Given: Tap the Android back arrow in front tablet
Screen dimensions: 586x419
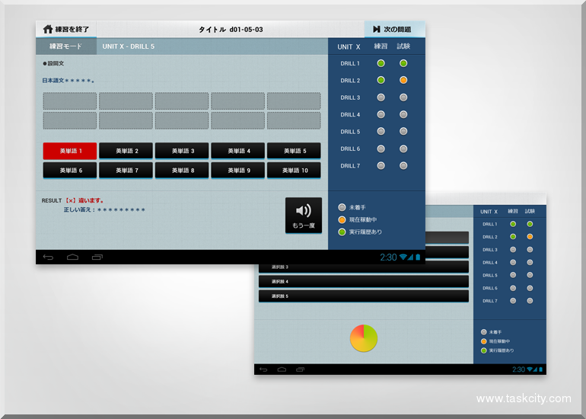Looking at the screenshot, I should pyautogui.click(x=48, y=257).
